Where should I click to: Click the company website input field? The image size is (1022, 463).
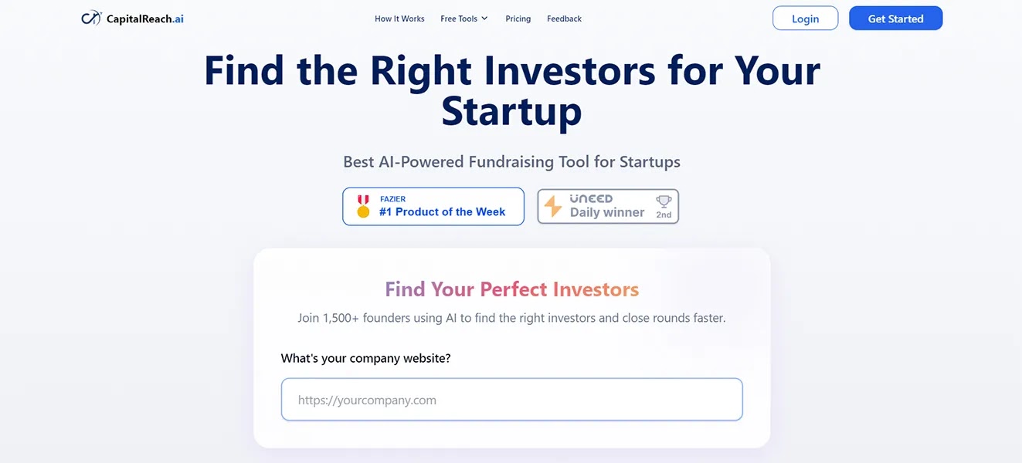pos(511,399)
